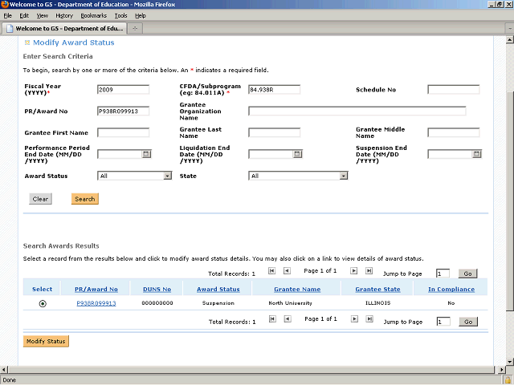This screenshot has width=514, height=385.
Task: Click the top Jump to Page field
Action: (x=443, y=274)
